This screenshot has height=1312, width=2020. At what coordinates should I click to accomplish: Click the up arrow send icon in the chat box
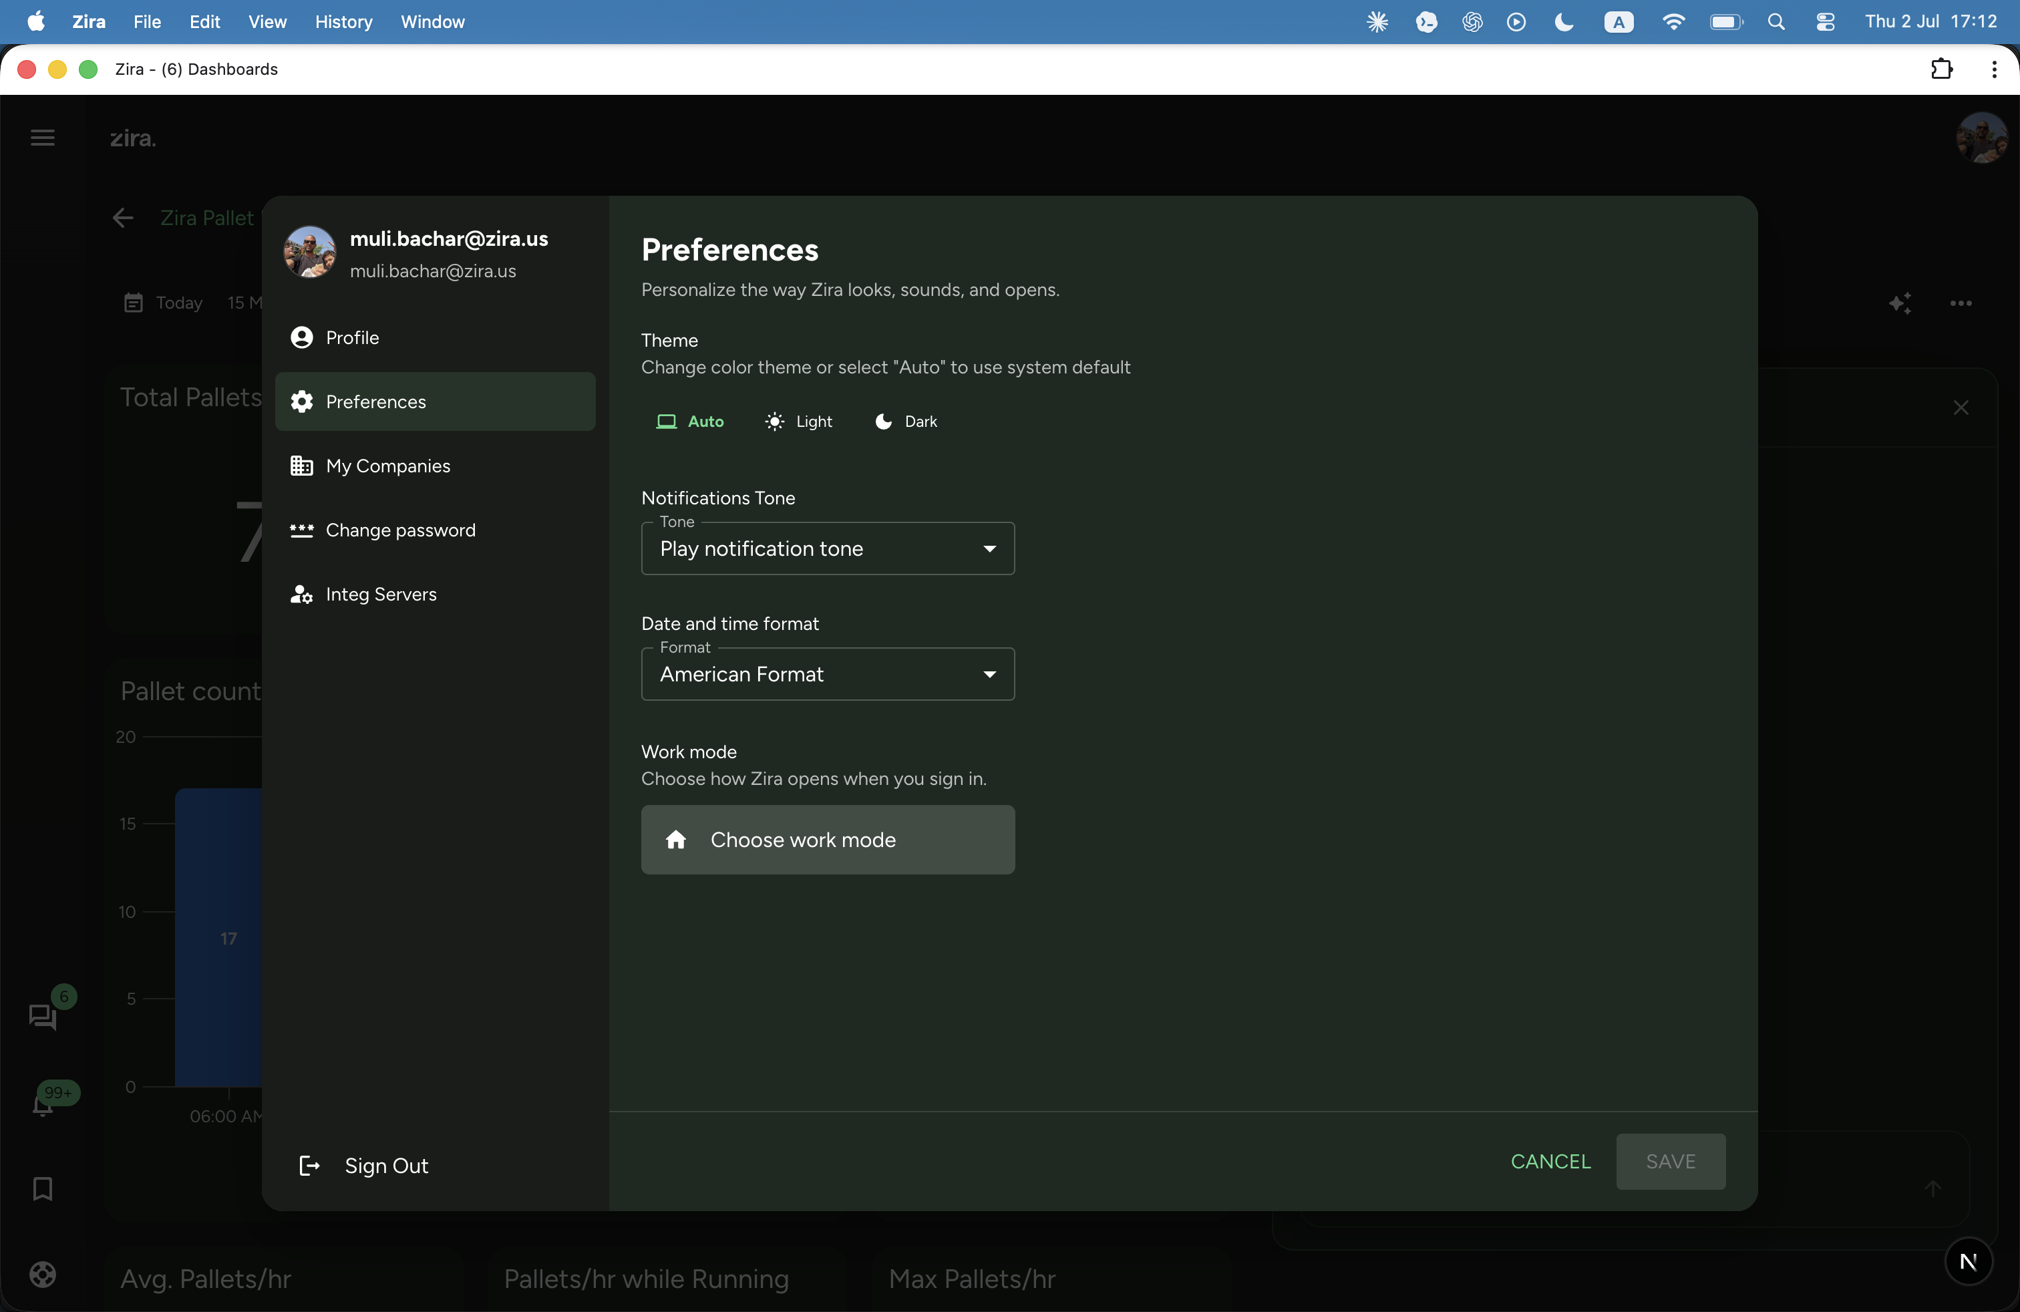pos(1932,1188)
